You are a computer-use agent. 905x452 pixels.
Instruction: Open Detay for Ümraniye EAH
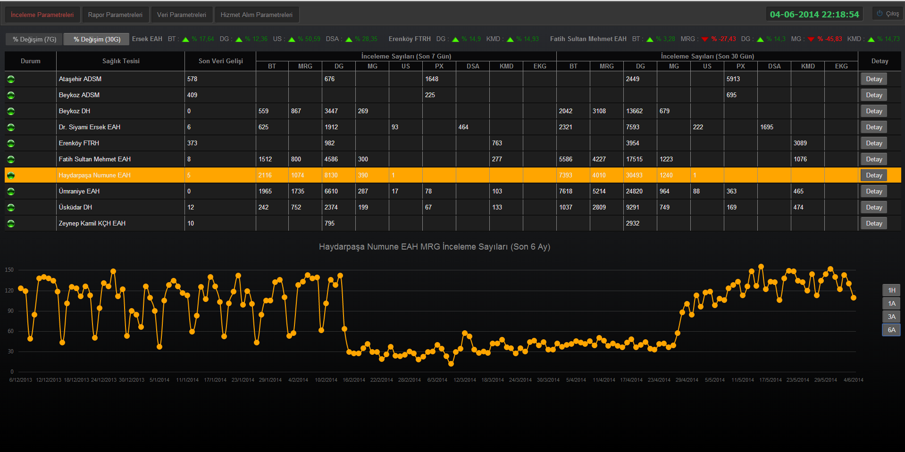pyautogui.click(x=874, y=191)
